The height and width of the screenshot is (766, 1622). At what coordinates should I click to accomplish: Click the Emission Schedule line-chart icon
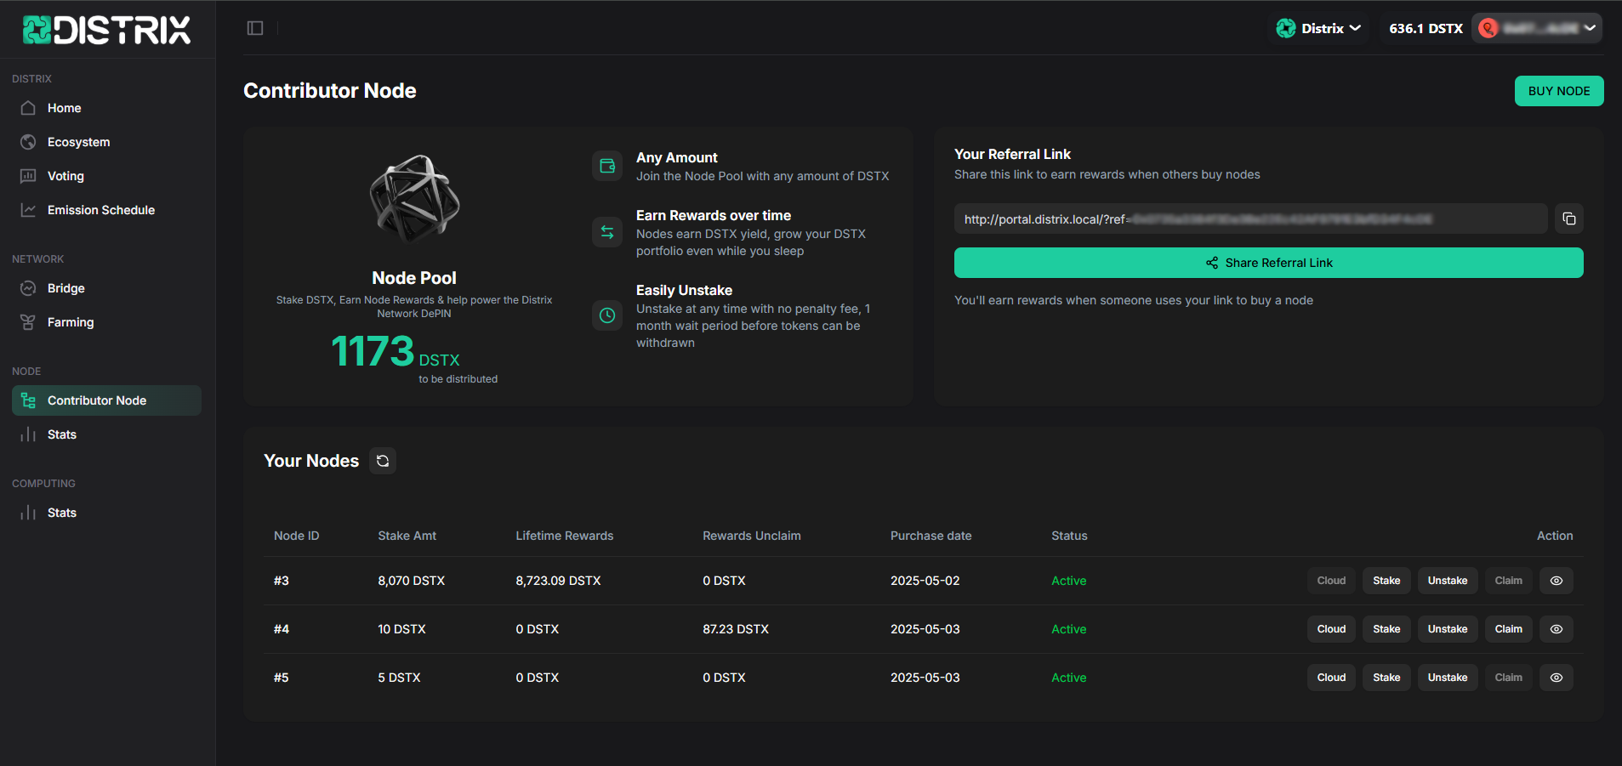28,210
